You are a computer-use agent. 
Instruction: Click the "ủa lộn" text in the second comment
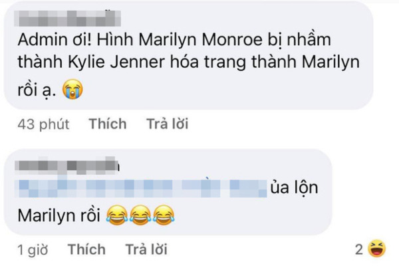294,188
